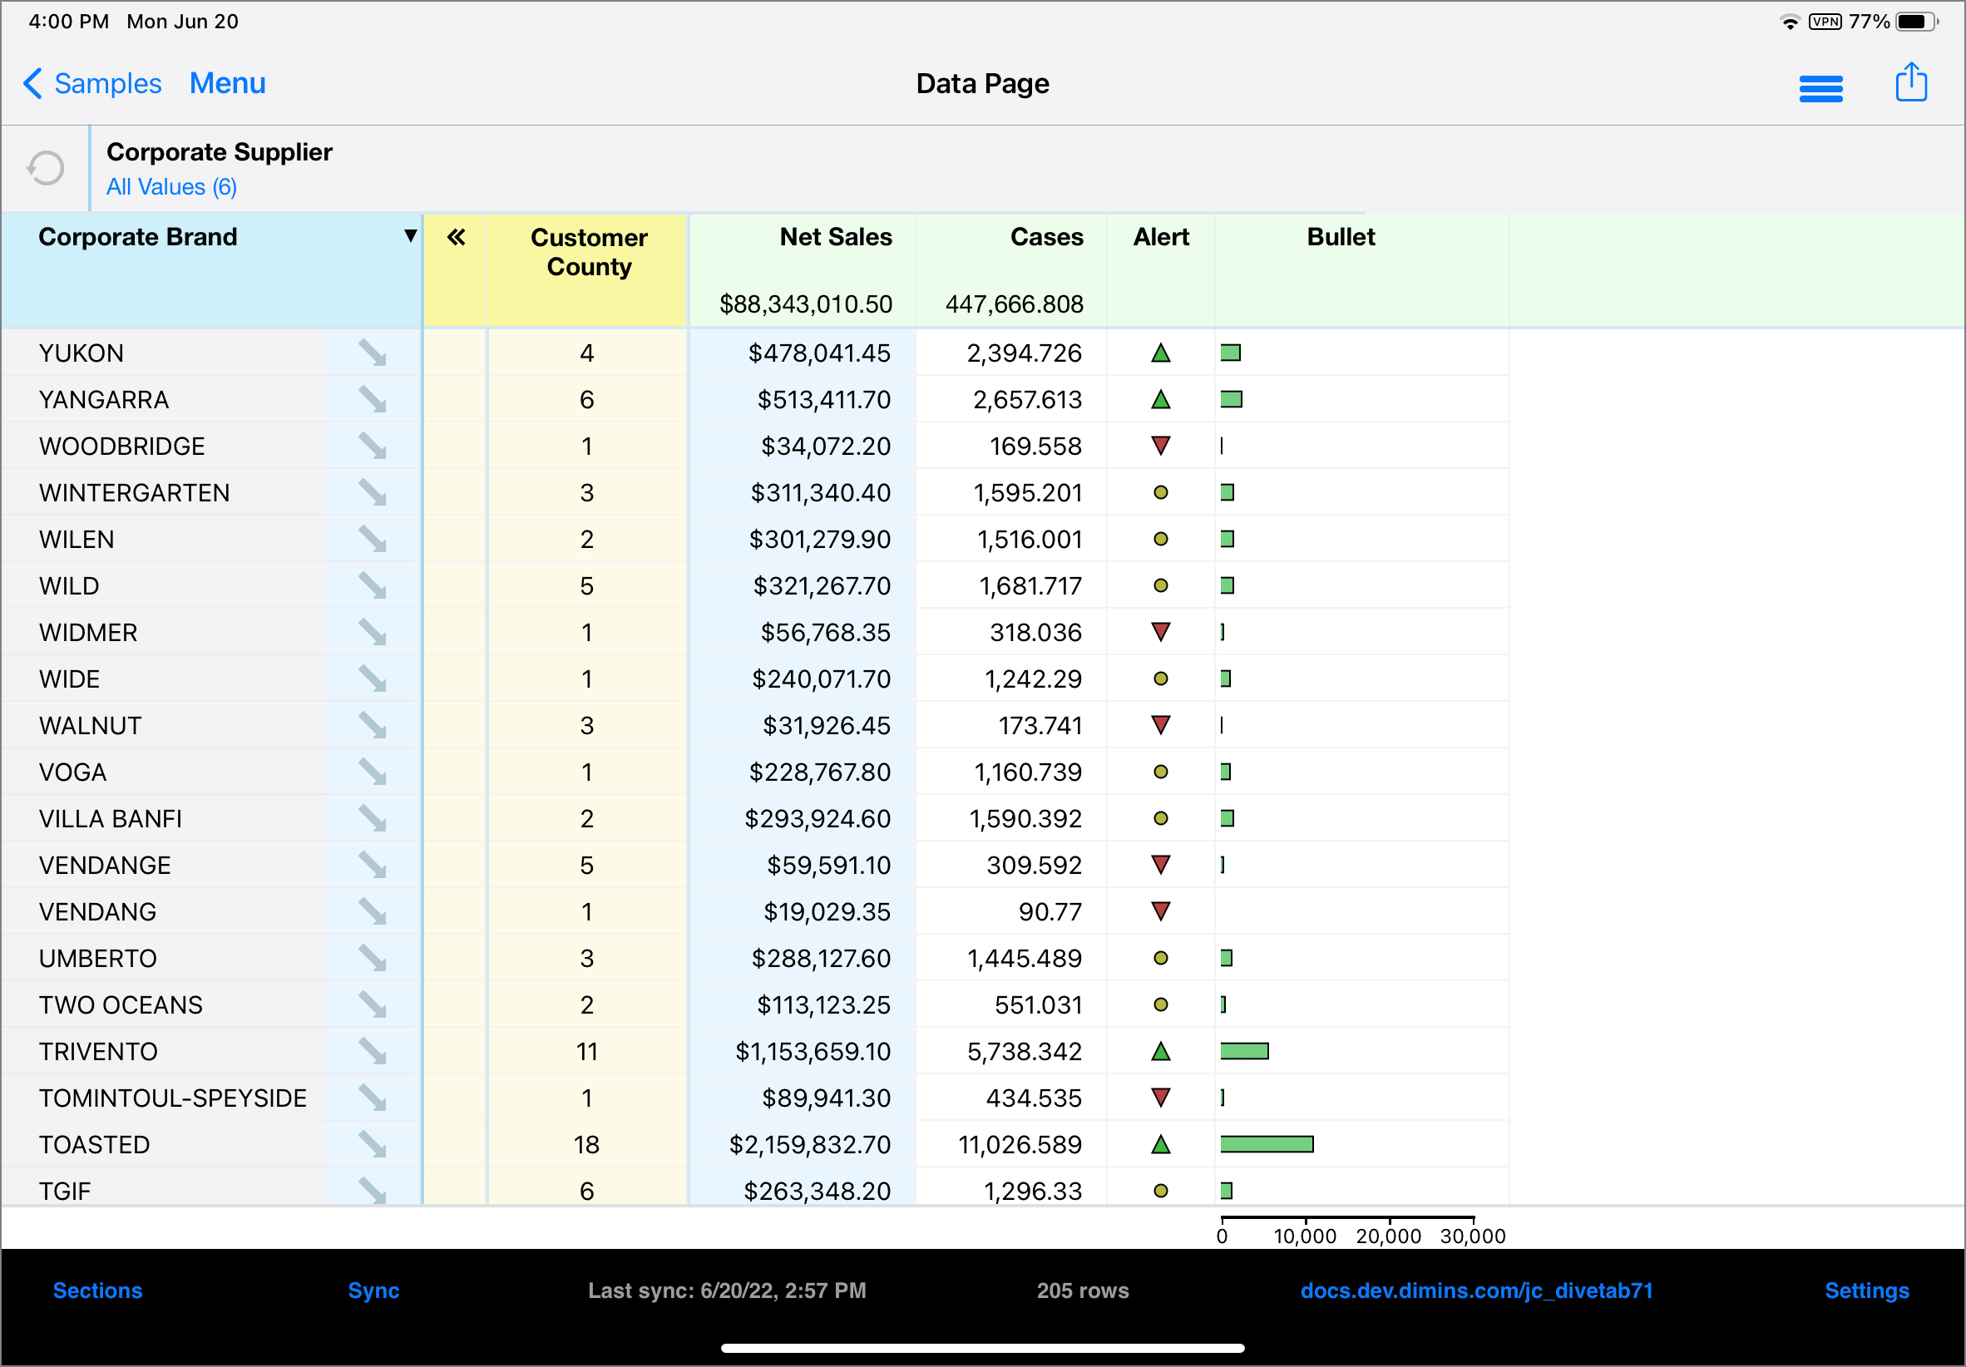Go back to Samples

92,83
